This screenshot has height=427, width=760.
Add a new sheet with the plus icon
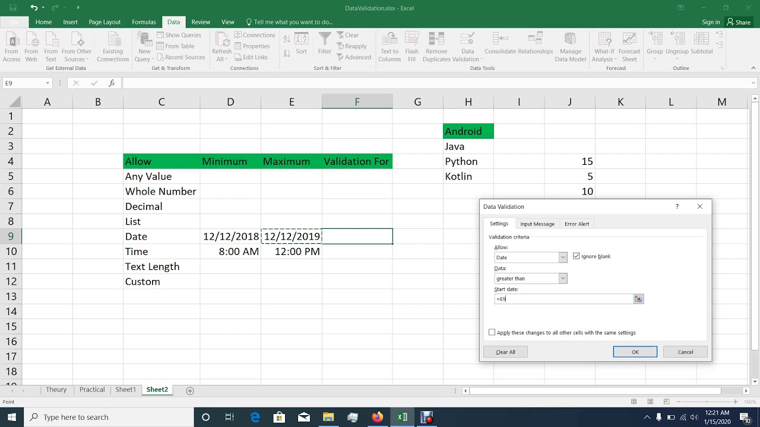190,390
